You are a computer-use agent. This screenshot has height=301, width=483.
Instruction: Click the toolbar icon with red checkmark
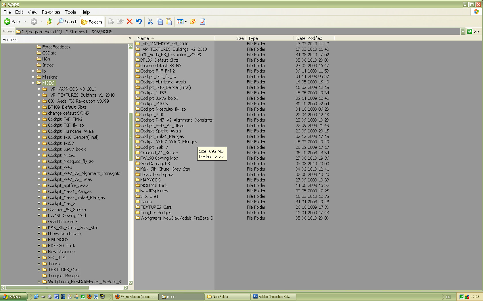203,21
